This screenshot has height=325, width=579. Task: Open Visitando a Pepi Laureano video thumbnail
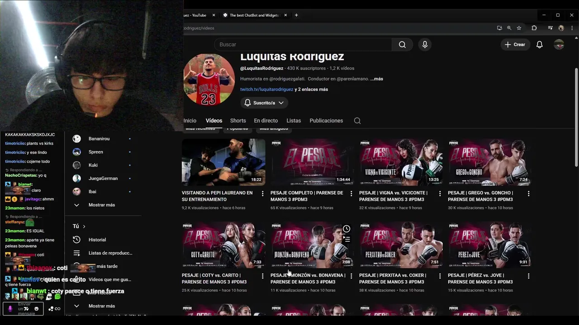(x=223, y=162)
